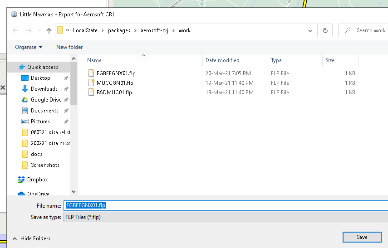Open the Organise dropdown menu
The width and height of the screenshot is (388, 248).
[29, 47]
